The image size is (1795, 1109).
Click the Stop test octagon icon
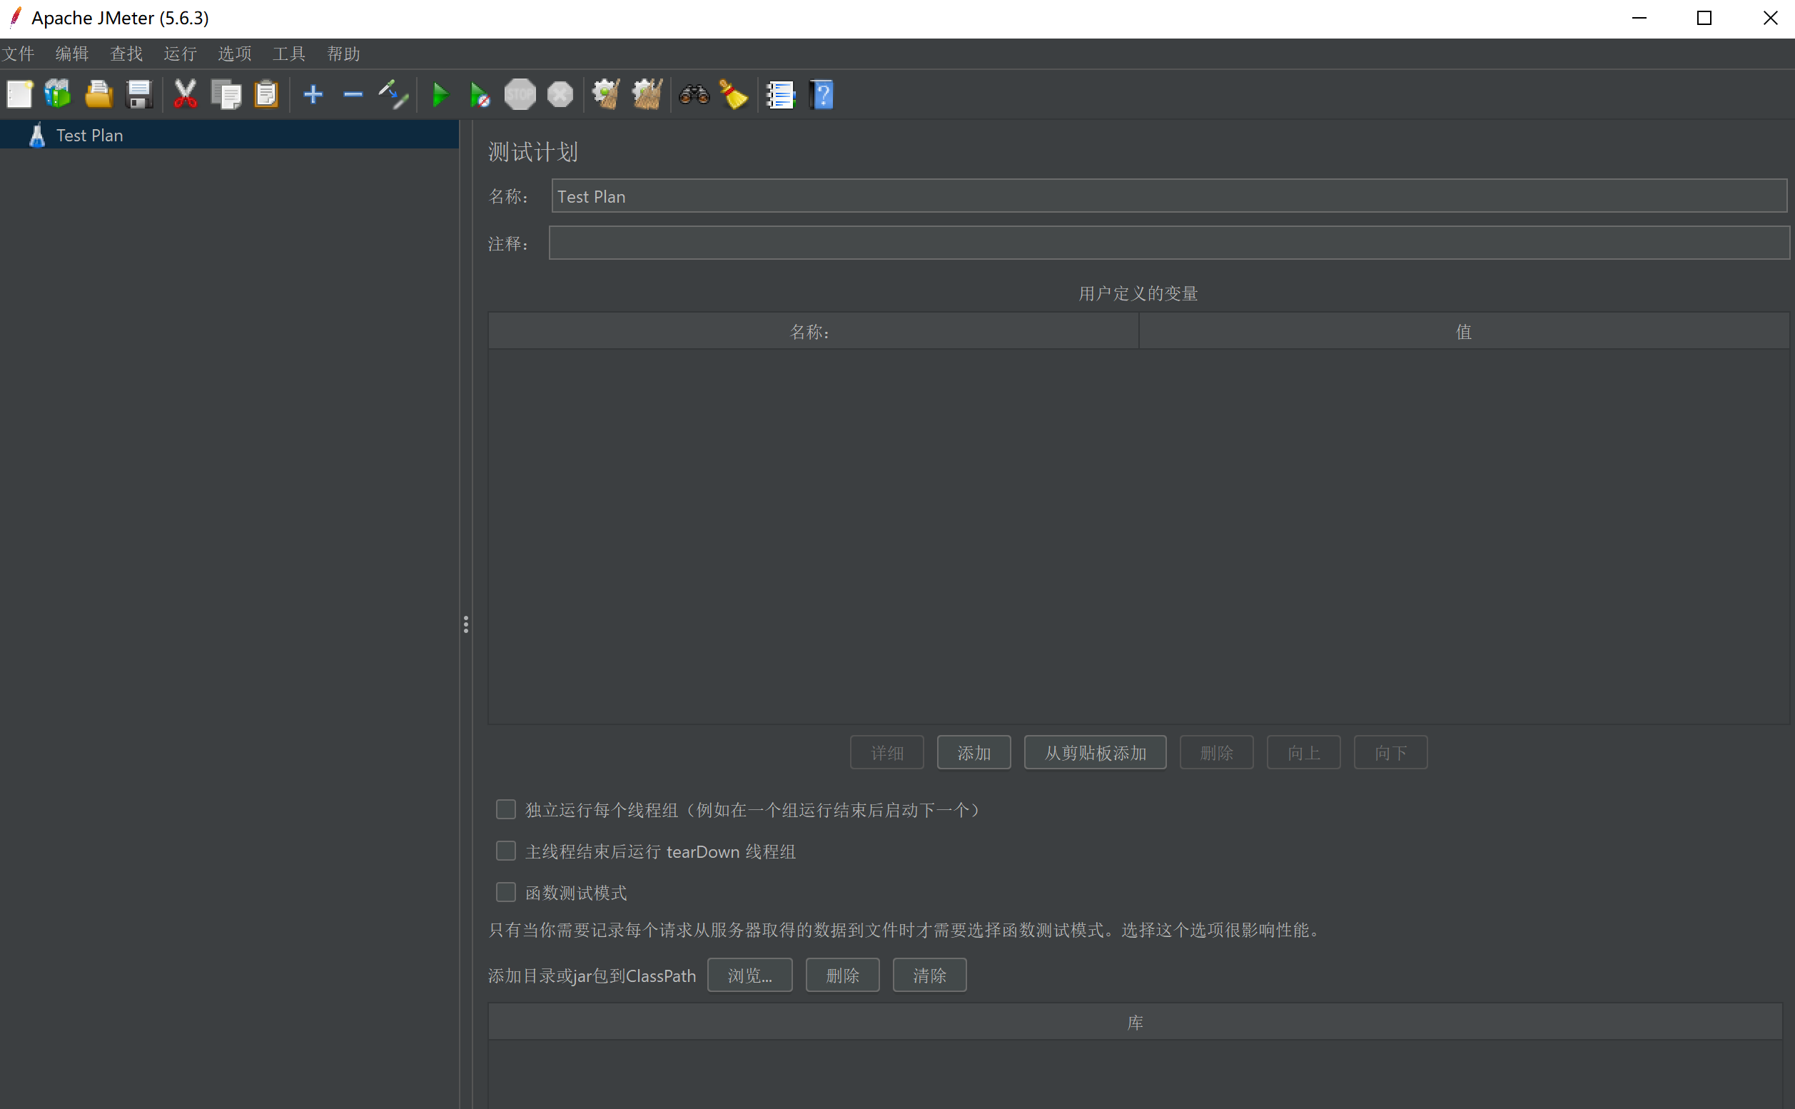tap(520, 95)
